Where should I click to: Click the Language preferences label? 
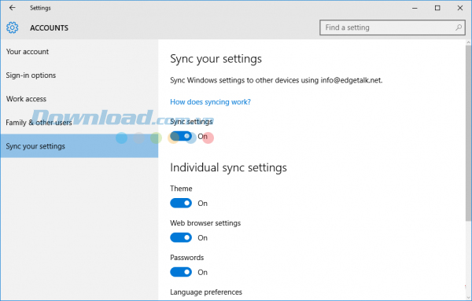pyautogui.click(x=206, y=292)
